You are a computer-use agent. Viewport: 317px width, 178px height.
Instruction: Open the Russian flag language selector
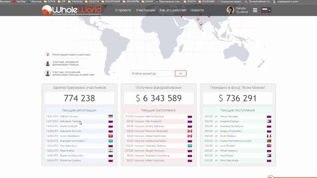(x=266, y=10)
